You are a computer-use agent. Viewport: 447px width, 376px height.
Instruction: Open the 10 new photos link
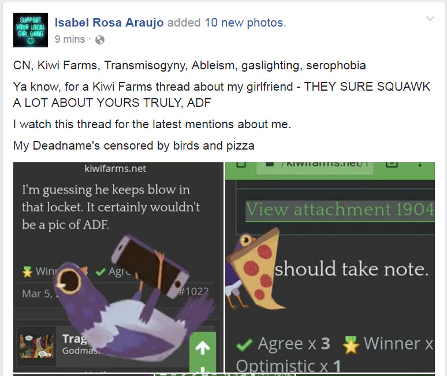coord(244,23)
